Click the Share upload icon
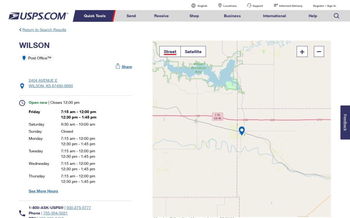Screen dimensions: 350x218 click(118, 66)
